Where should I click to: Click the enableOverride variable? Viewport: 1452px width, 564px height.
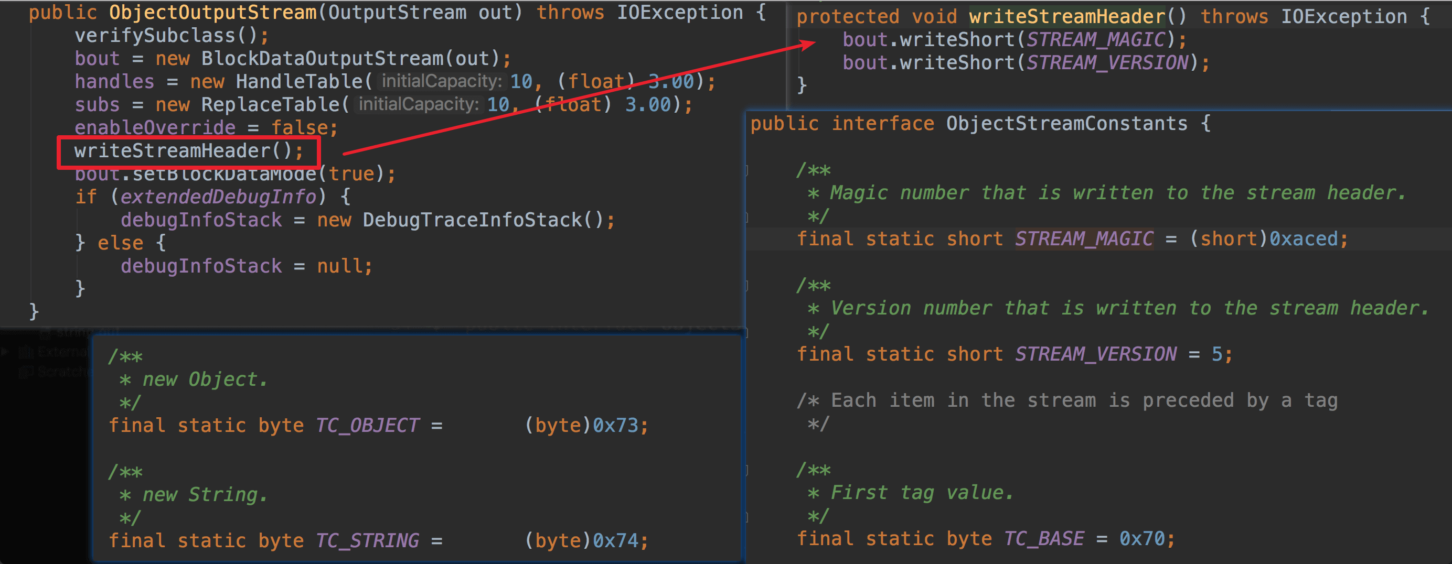pos(155,128)
